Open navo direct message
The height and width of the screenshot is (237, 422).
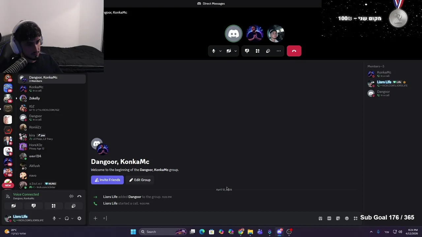(x=52, y=175)
